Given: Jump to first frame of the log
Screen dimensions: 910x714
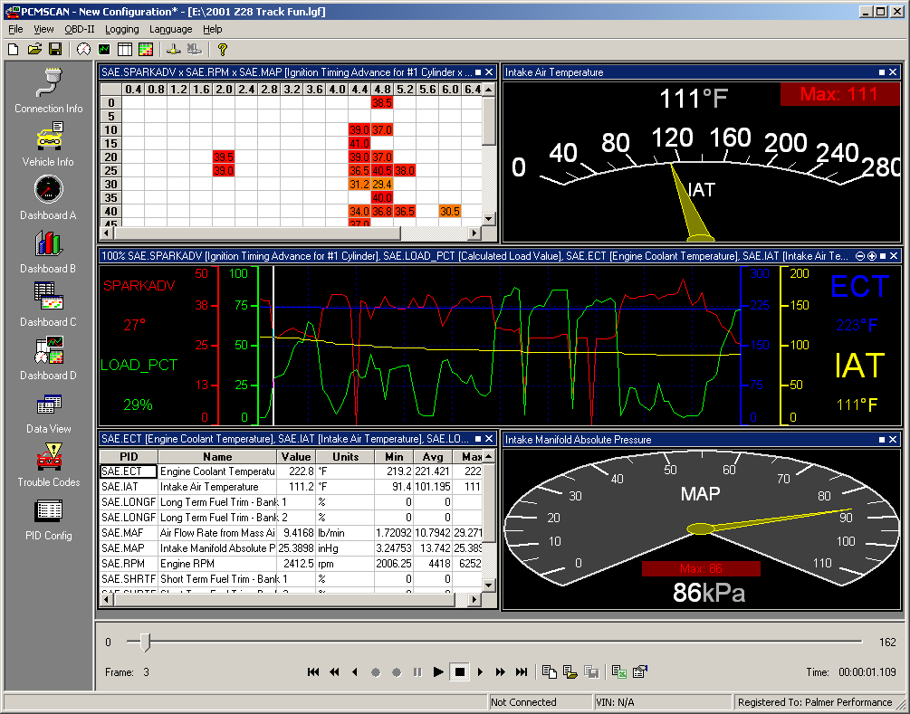Looking at the screenshot, I should coord(313,671).
